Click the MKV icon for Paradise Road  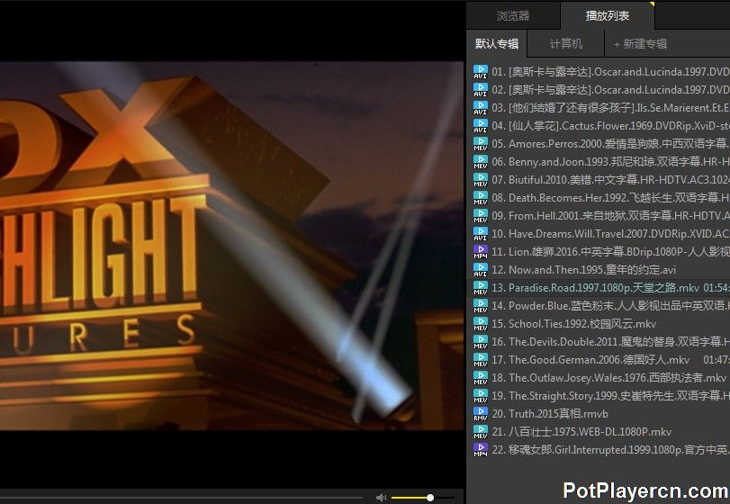click(x=481, y=288)
